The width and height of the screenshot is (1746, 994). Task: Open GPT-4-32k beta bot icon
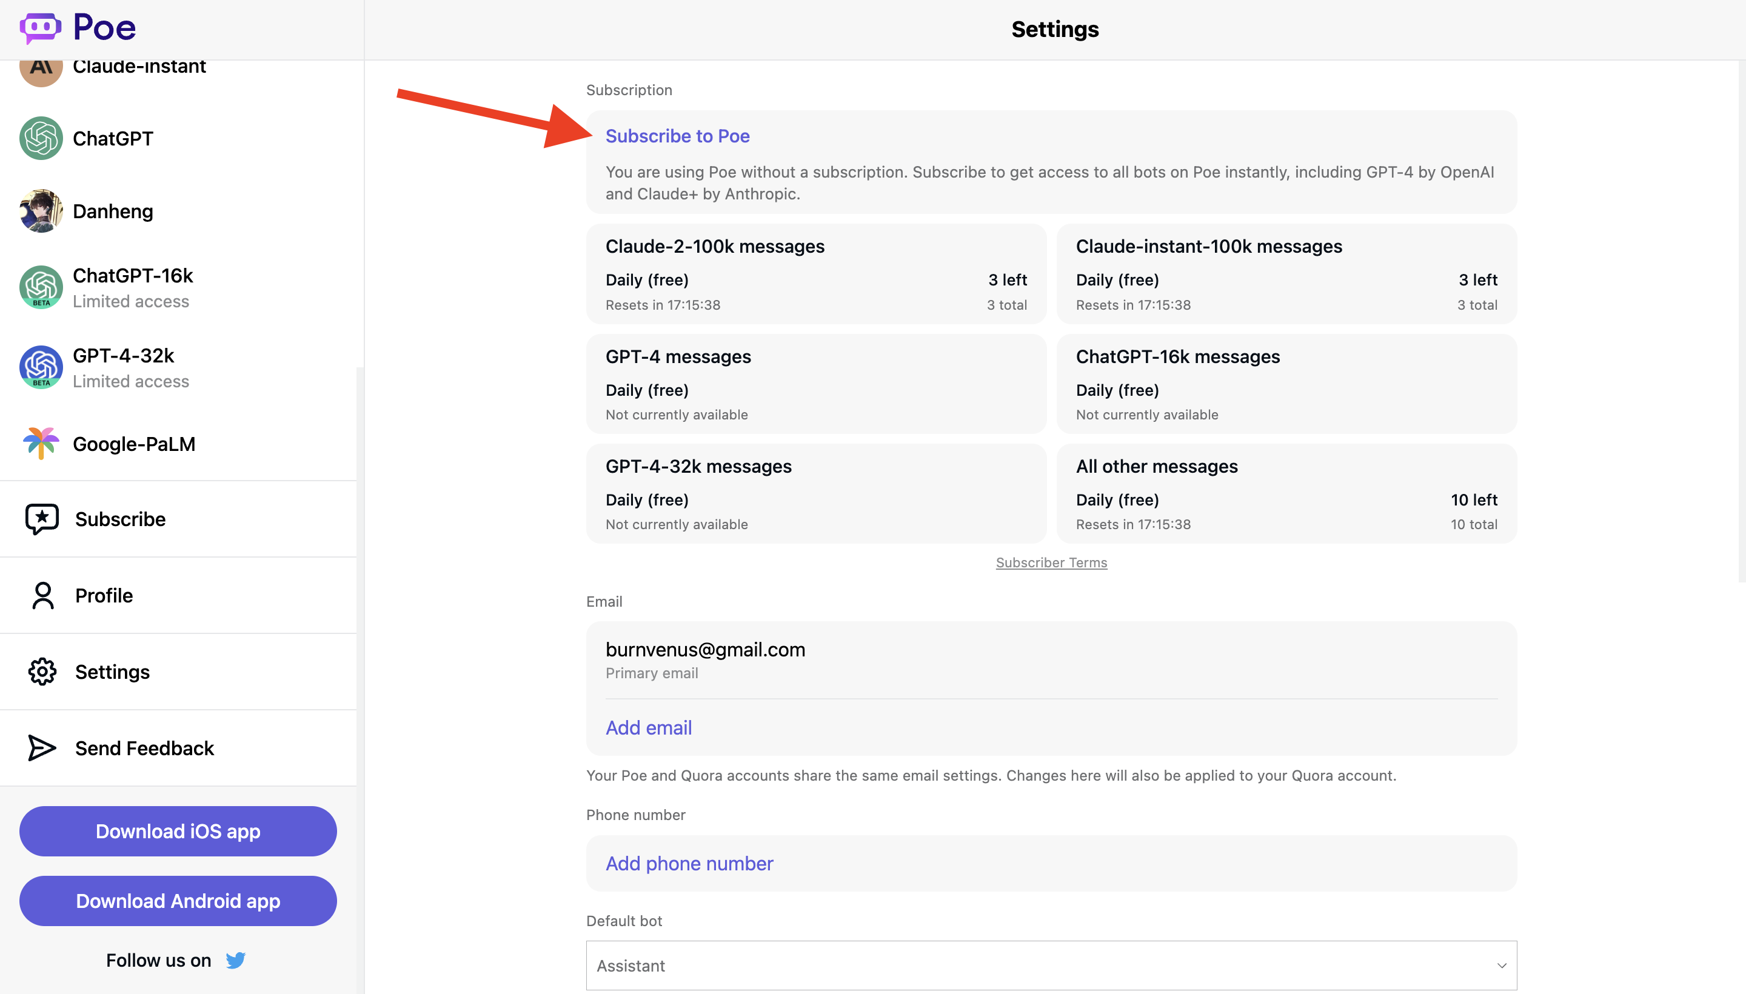pos(41,367)
